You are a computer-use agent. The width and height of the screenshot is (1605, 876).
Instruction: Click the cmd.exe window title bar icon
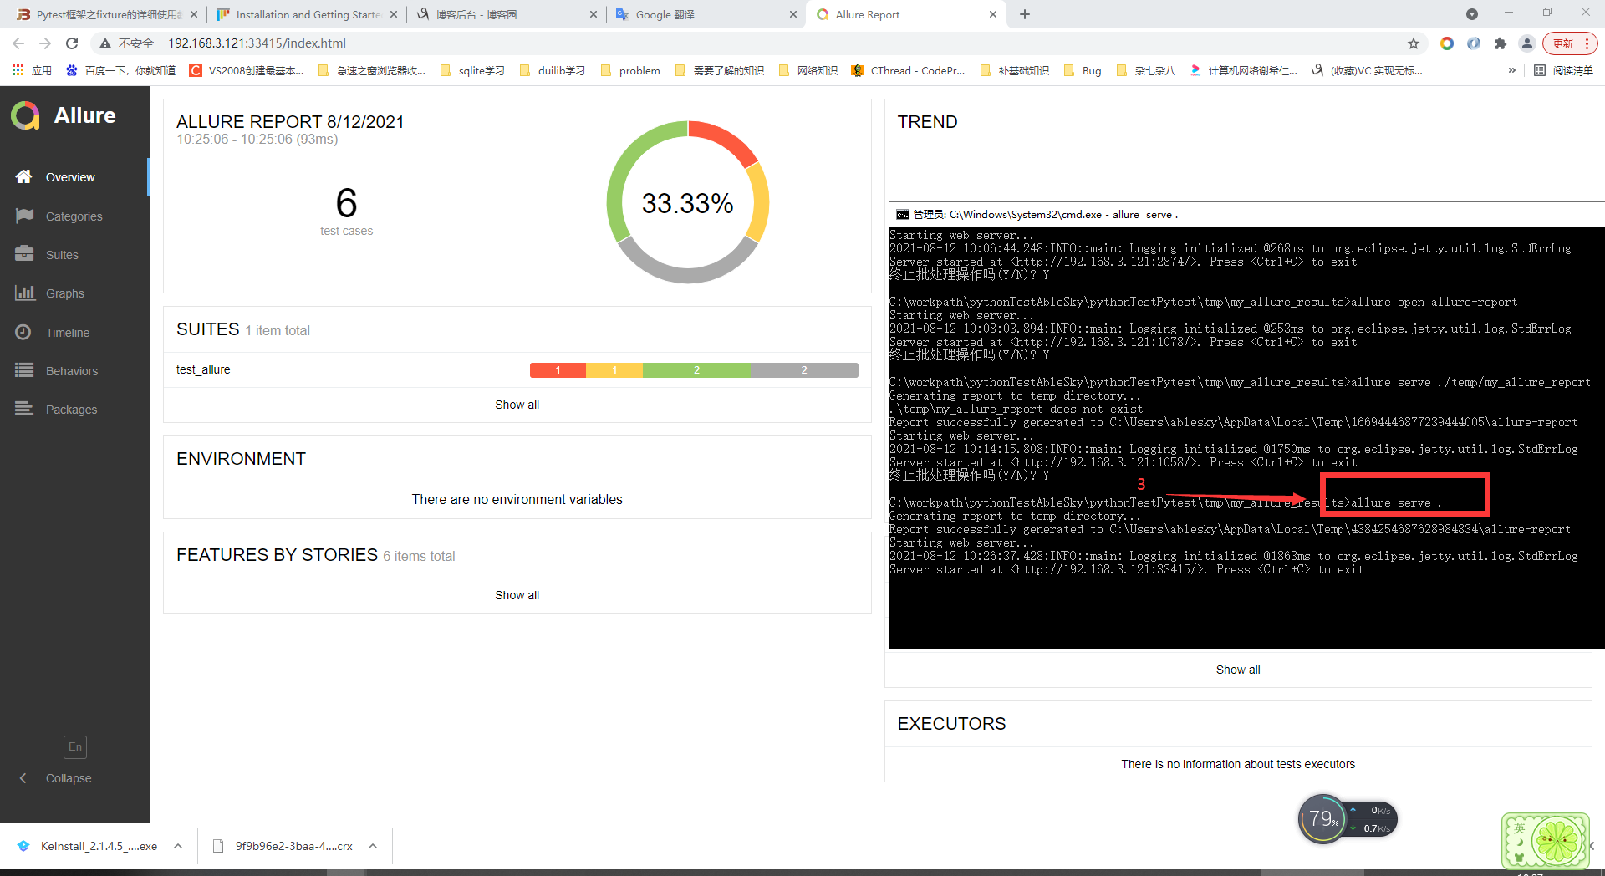[x=902, y=215]
